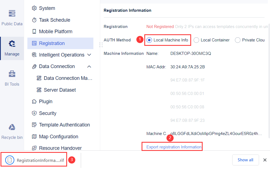Select the Local Machine Info radio button
Screen dimensions: 270x169
click(149, 40)
